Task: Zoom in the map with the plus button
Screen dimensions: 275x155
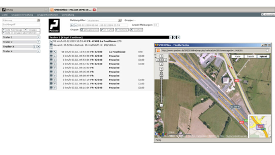Action: (x=161, y=69)
